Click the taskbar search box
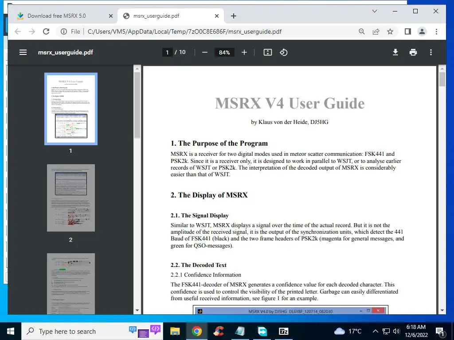Screen dimensions: 454x340 point(92,331)
